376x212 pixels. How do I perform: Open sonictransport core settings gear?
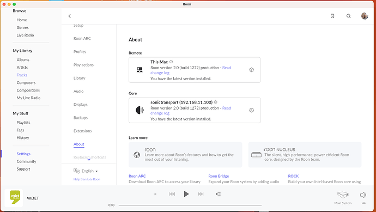251,110
